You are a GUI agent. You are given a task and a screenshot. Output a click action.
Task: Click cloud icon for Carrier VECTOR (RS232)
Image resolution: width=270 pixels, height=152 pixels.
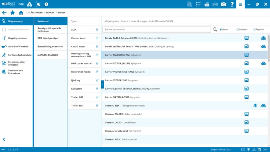pyautogui.click(x=263, y=63)
